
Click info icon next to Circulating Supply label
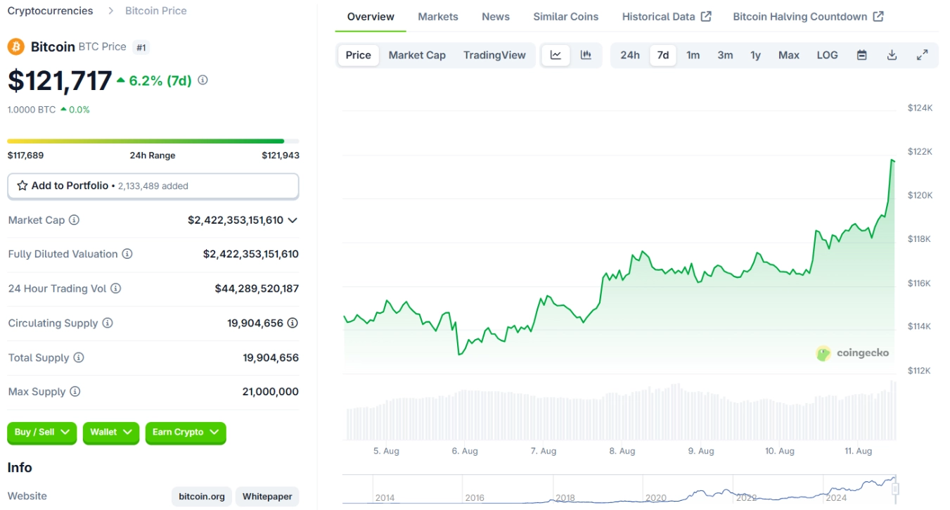(x=108, y=323)
